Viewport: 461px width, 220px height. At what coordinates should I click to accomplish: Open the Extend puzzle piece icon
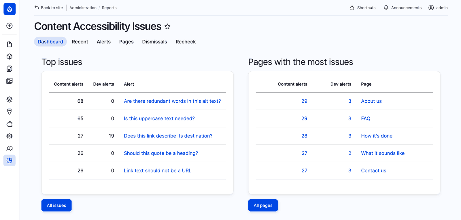(10, 124)
